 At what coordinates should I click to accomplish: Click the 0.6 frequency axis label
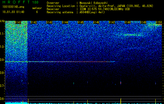coord(2,99)
